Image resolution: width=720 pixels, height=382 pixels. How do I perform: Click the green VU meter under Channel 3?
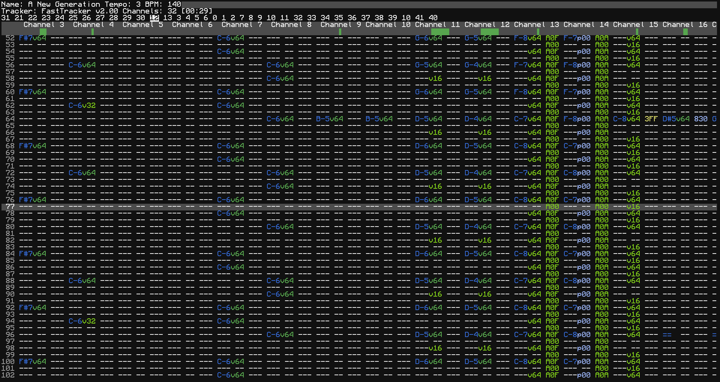(43, 32)
